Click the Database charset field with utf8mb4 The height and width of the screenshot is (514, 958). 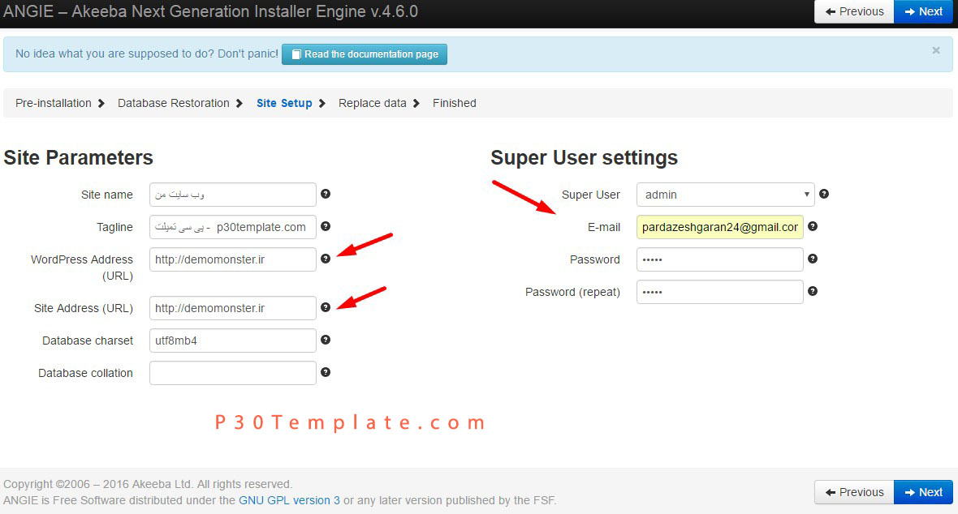point(233,341)
